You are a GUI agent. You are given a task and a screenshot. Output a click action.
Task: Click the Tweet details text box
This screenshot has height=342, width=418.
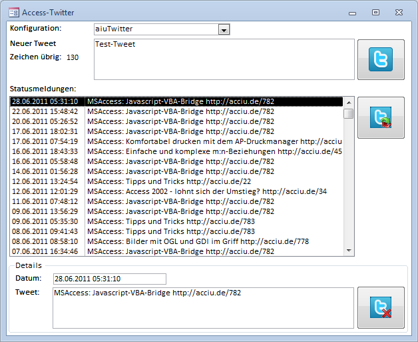203,307
